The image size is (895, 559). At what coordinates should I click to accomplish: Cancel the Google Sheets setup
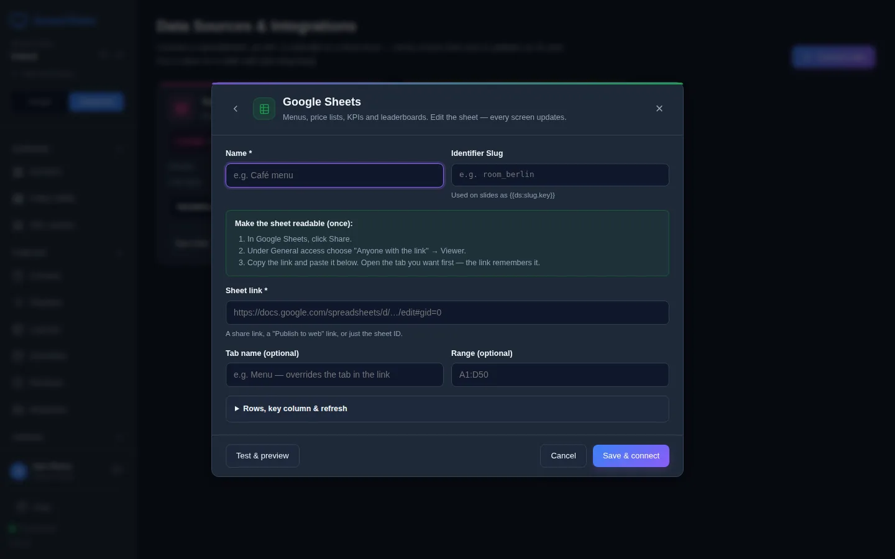(x=563, y=456)
